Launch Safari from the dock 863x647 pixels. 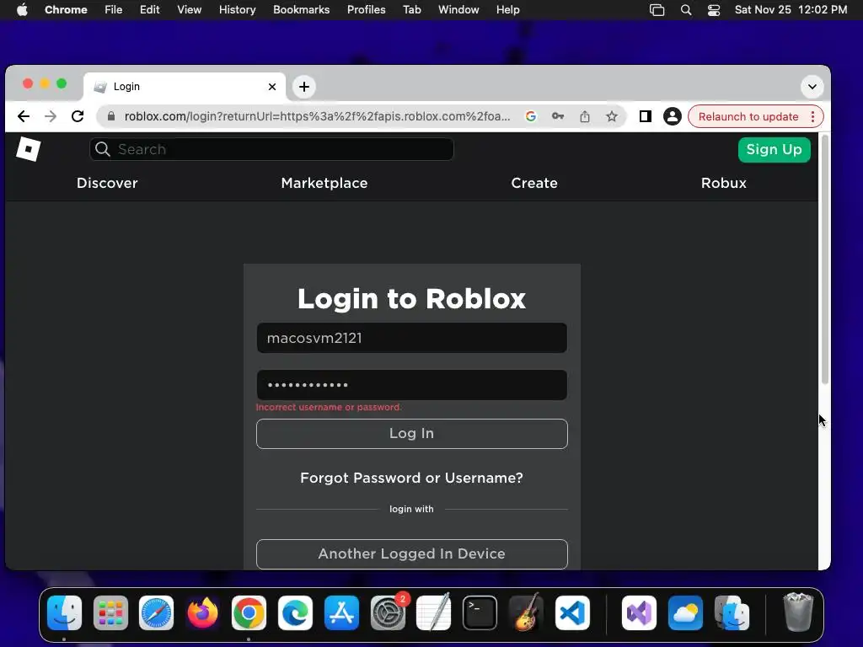156,612
